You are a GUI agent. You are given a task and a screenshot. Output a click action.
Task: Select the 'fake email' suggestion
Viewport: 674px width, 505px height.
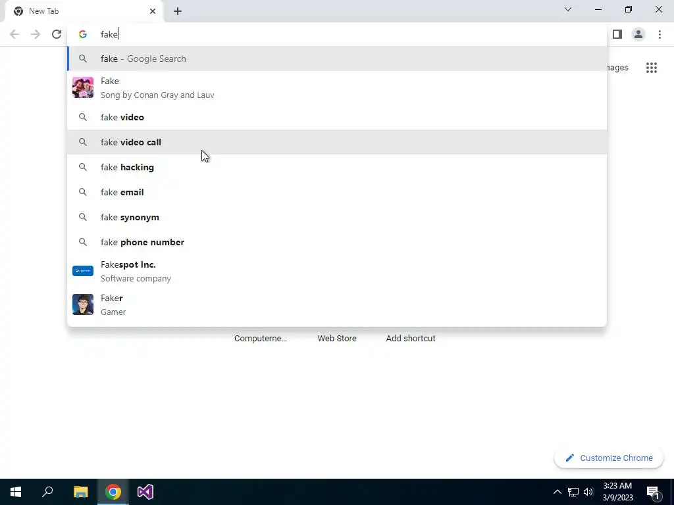point(337,192)
